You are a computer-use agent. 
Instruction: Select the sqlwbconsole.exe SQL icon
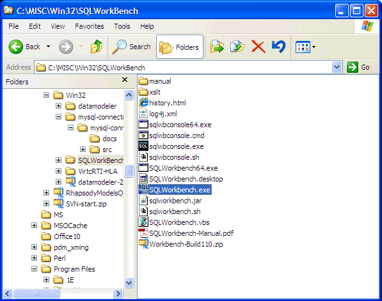(x=143, y=146)
